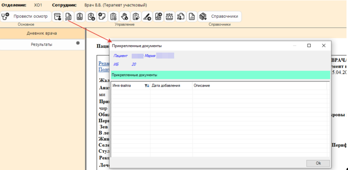The image size is (348, 170).
Task: Open the Справочники dropdown button
Action: [220, 16]
